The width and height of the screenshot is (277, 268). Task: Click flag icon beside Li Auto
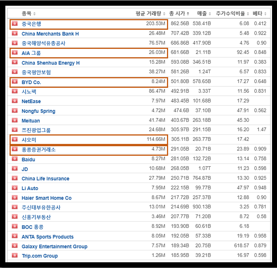coord(15,187)
